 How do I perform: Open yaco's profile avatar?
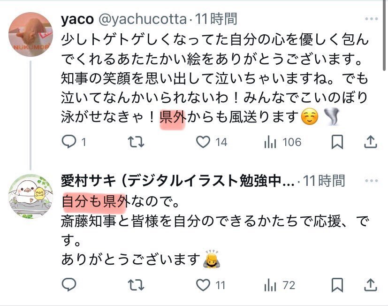click(x=30, y=34)
